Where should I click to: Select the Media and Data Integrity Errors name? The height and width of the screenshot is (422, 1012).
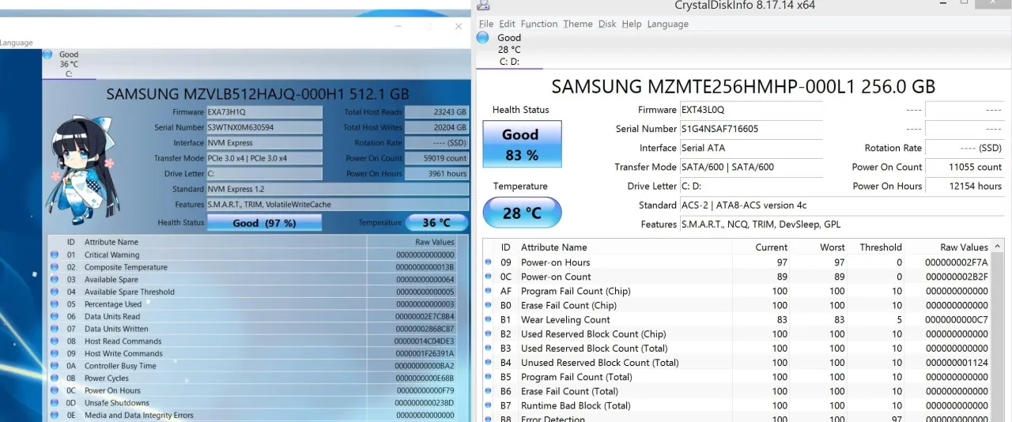139,415
